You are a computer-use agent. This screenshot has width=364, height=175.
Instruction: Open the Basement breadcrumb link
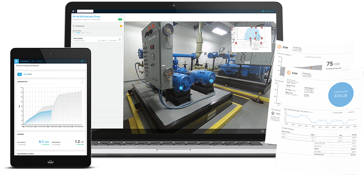tap(87, 20)
